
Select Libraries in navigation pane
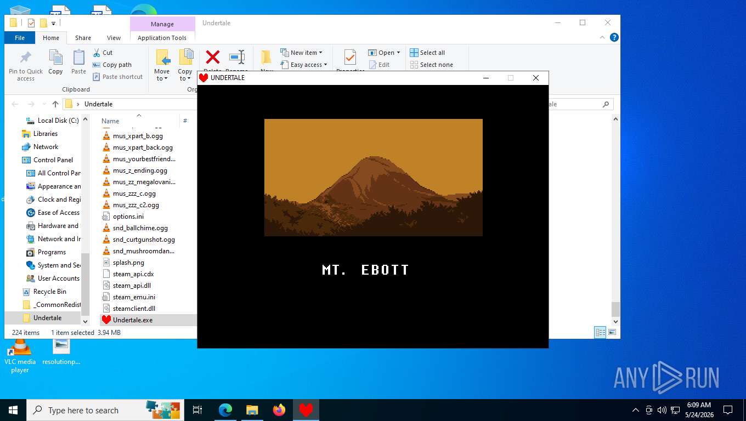(39, 134)
